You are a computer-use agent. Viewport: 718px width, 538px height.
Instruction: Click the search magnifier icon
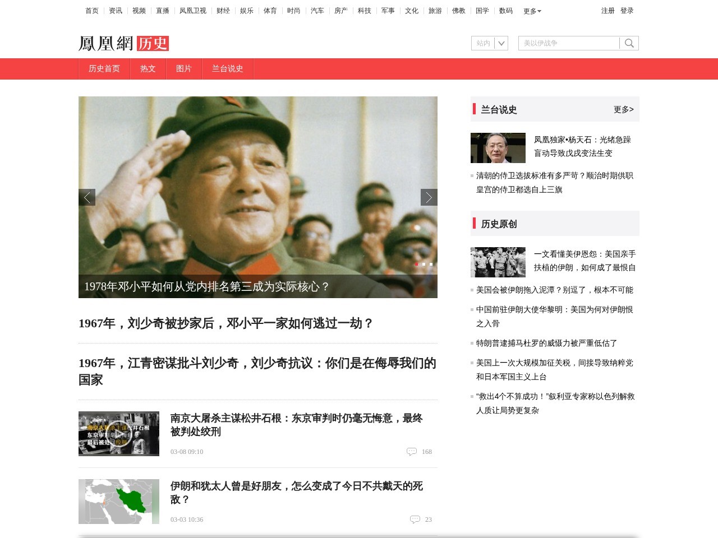[x=629, y=43]
